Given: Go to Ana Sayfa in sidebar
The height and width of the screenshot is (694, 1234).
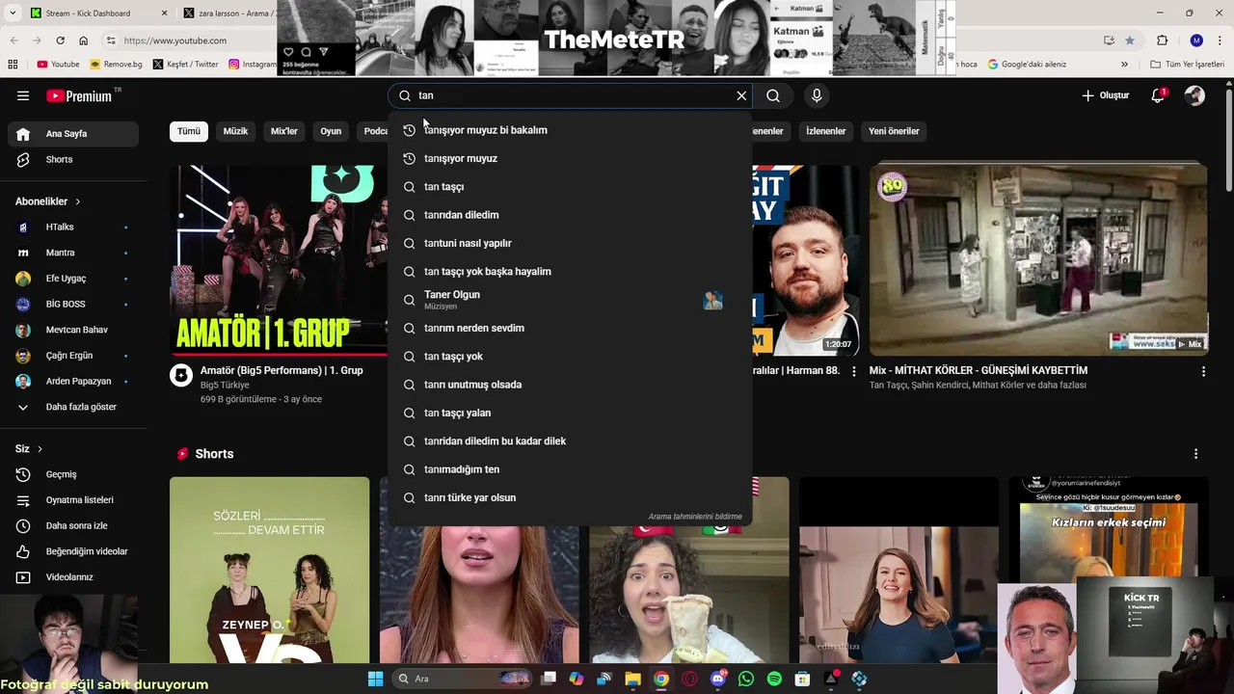Looking at the screenshot, I should click(73, 134).
